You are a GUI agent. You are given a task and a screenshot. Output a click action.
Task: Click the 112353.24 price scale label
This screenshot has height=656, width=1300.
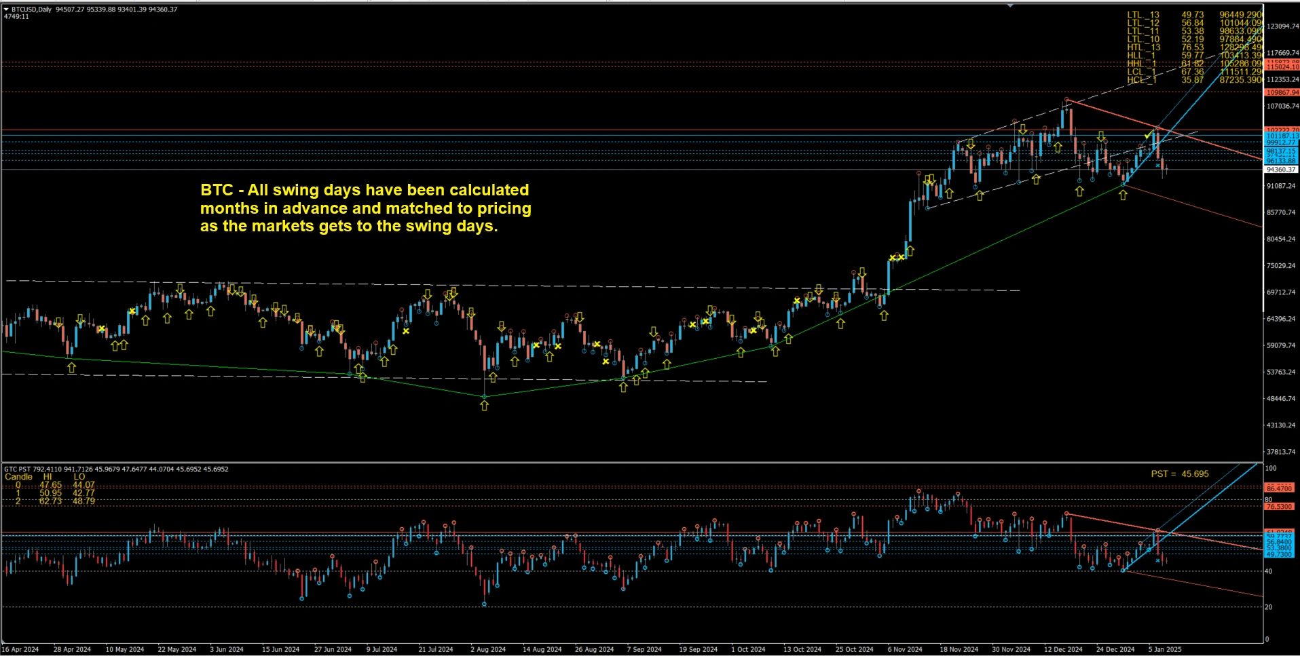pyautogui.click(x=1282, y=79)
